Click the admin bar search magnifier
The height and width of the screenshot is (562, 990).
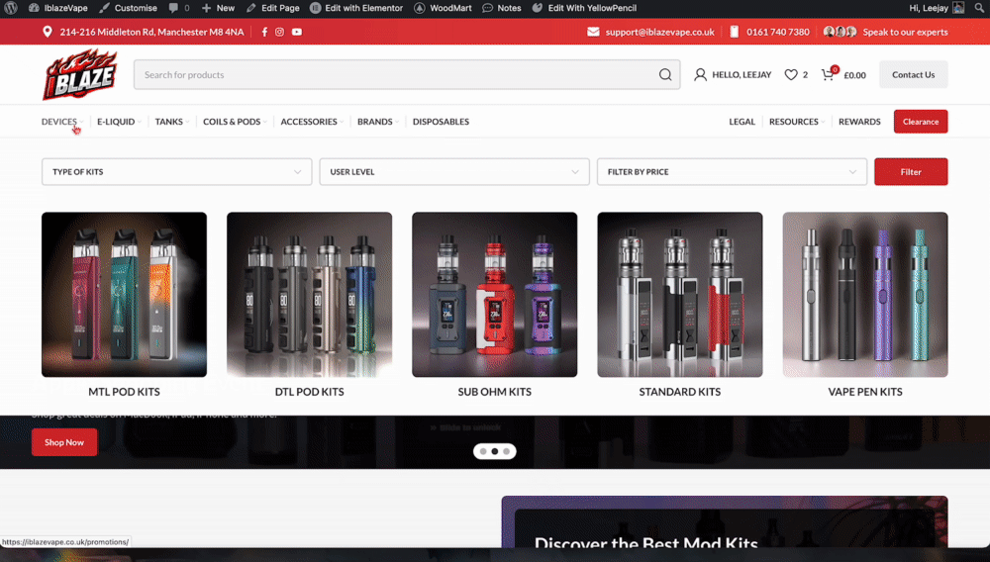tap(979, 8)
